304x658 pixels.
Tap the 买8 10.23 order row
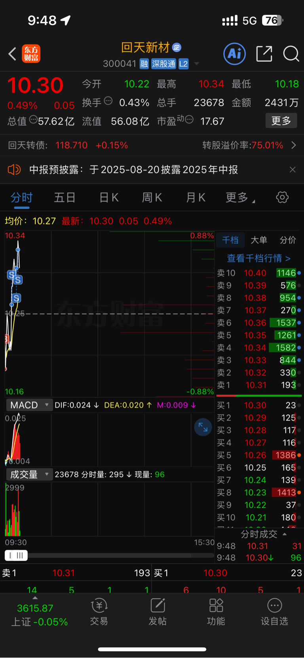pyautogui.click(x=259, y=493)
